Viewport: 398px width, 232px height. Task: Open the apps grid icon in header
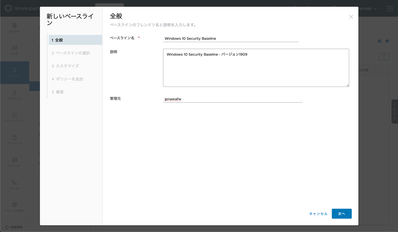(x=390, y=9)
